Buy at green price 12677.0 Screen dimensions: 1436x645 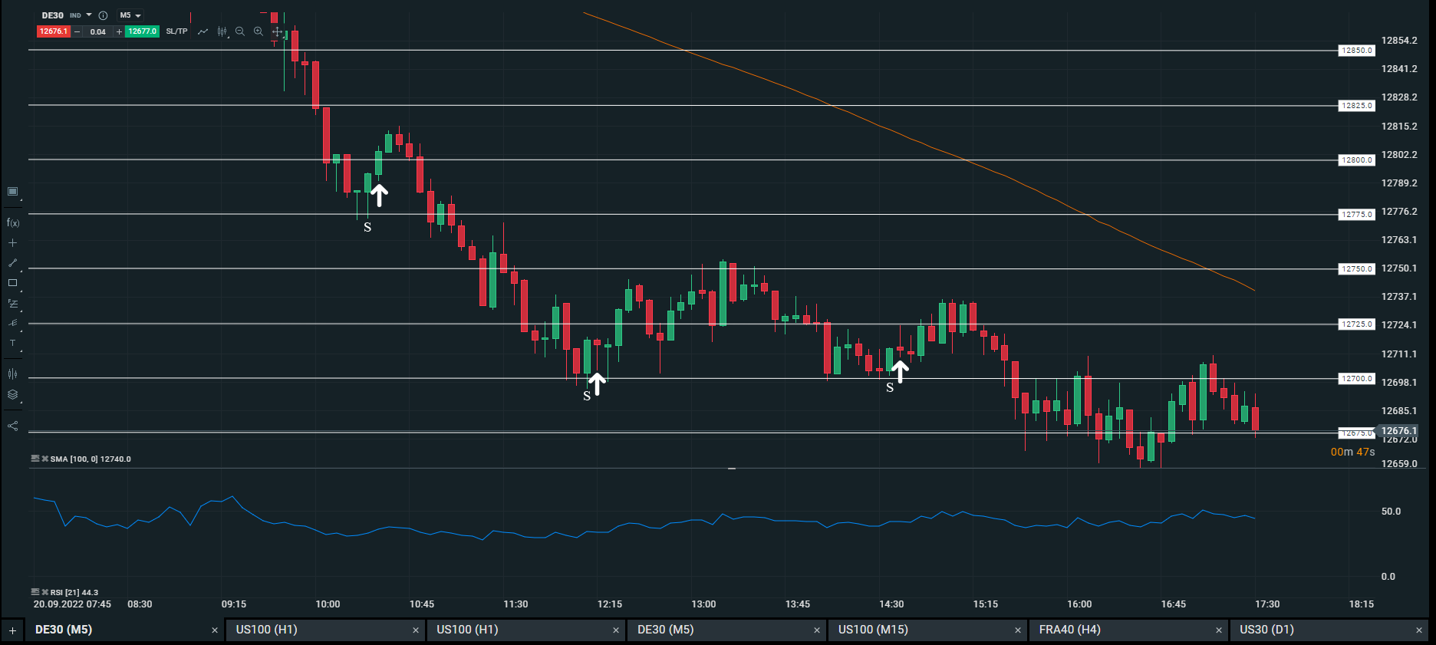point(143,31)
